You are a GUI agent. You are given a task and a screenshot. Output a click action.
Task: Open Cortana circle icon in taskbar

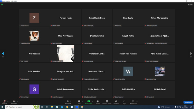click(x=42, y=107)
